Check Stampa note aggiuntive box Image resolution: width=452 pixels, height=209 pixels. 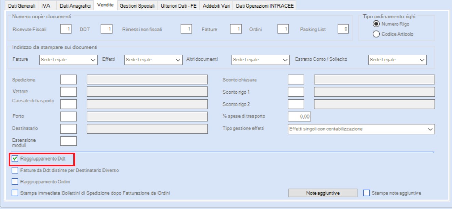tap(367, 193)
